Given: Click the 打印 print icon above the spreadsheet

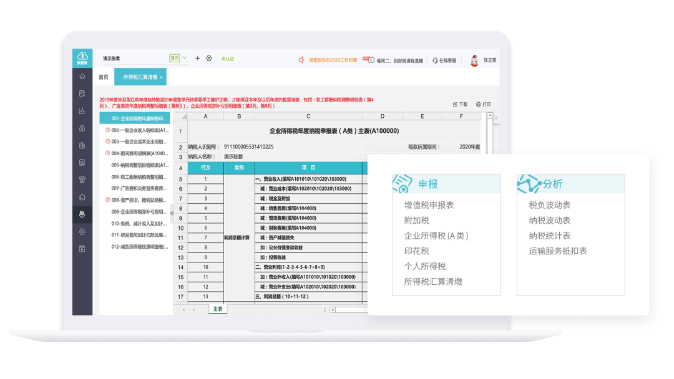Looking at the screenshot, I should coord(478,104).
